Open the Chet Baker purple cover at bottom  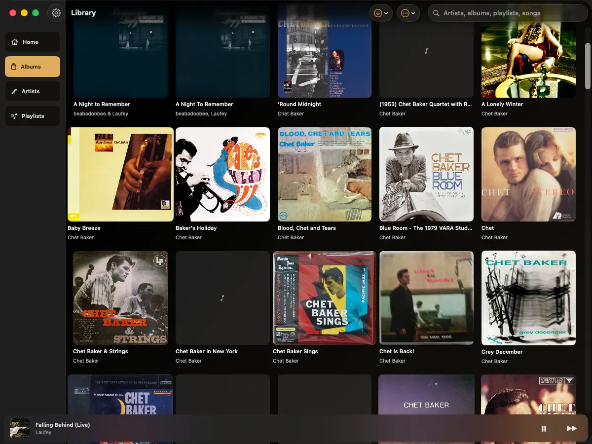pyautogui.click(x=426, y=395)
